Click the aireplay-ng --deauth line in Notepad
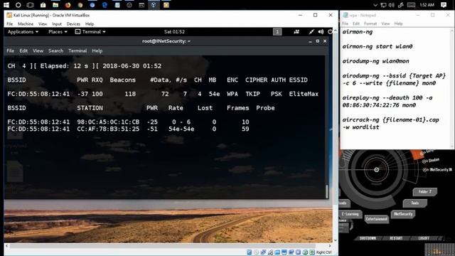 click(387, 101)
